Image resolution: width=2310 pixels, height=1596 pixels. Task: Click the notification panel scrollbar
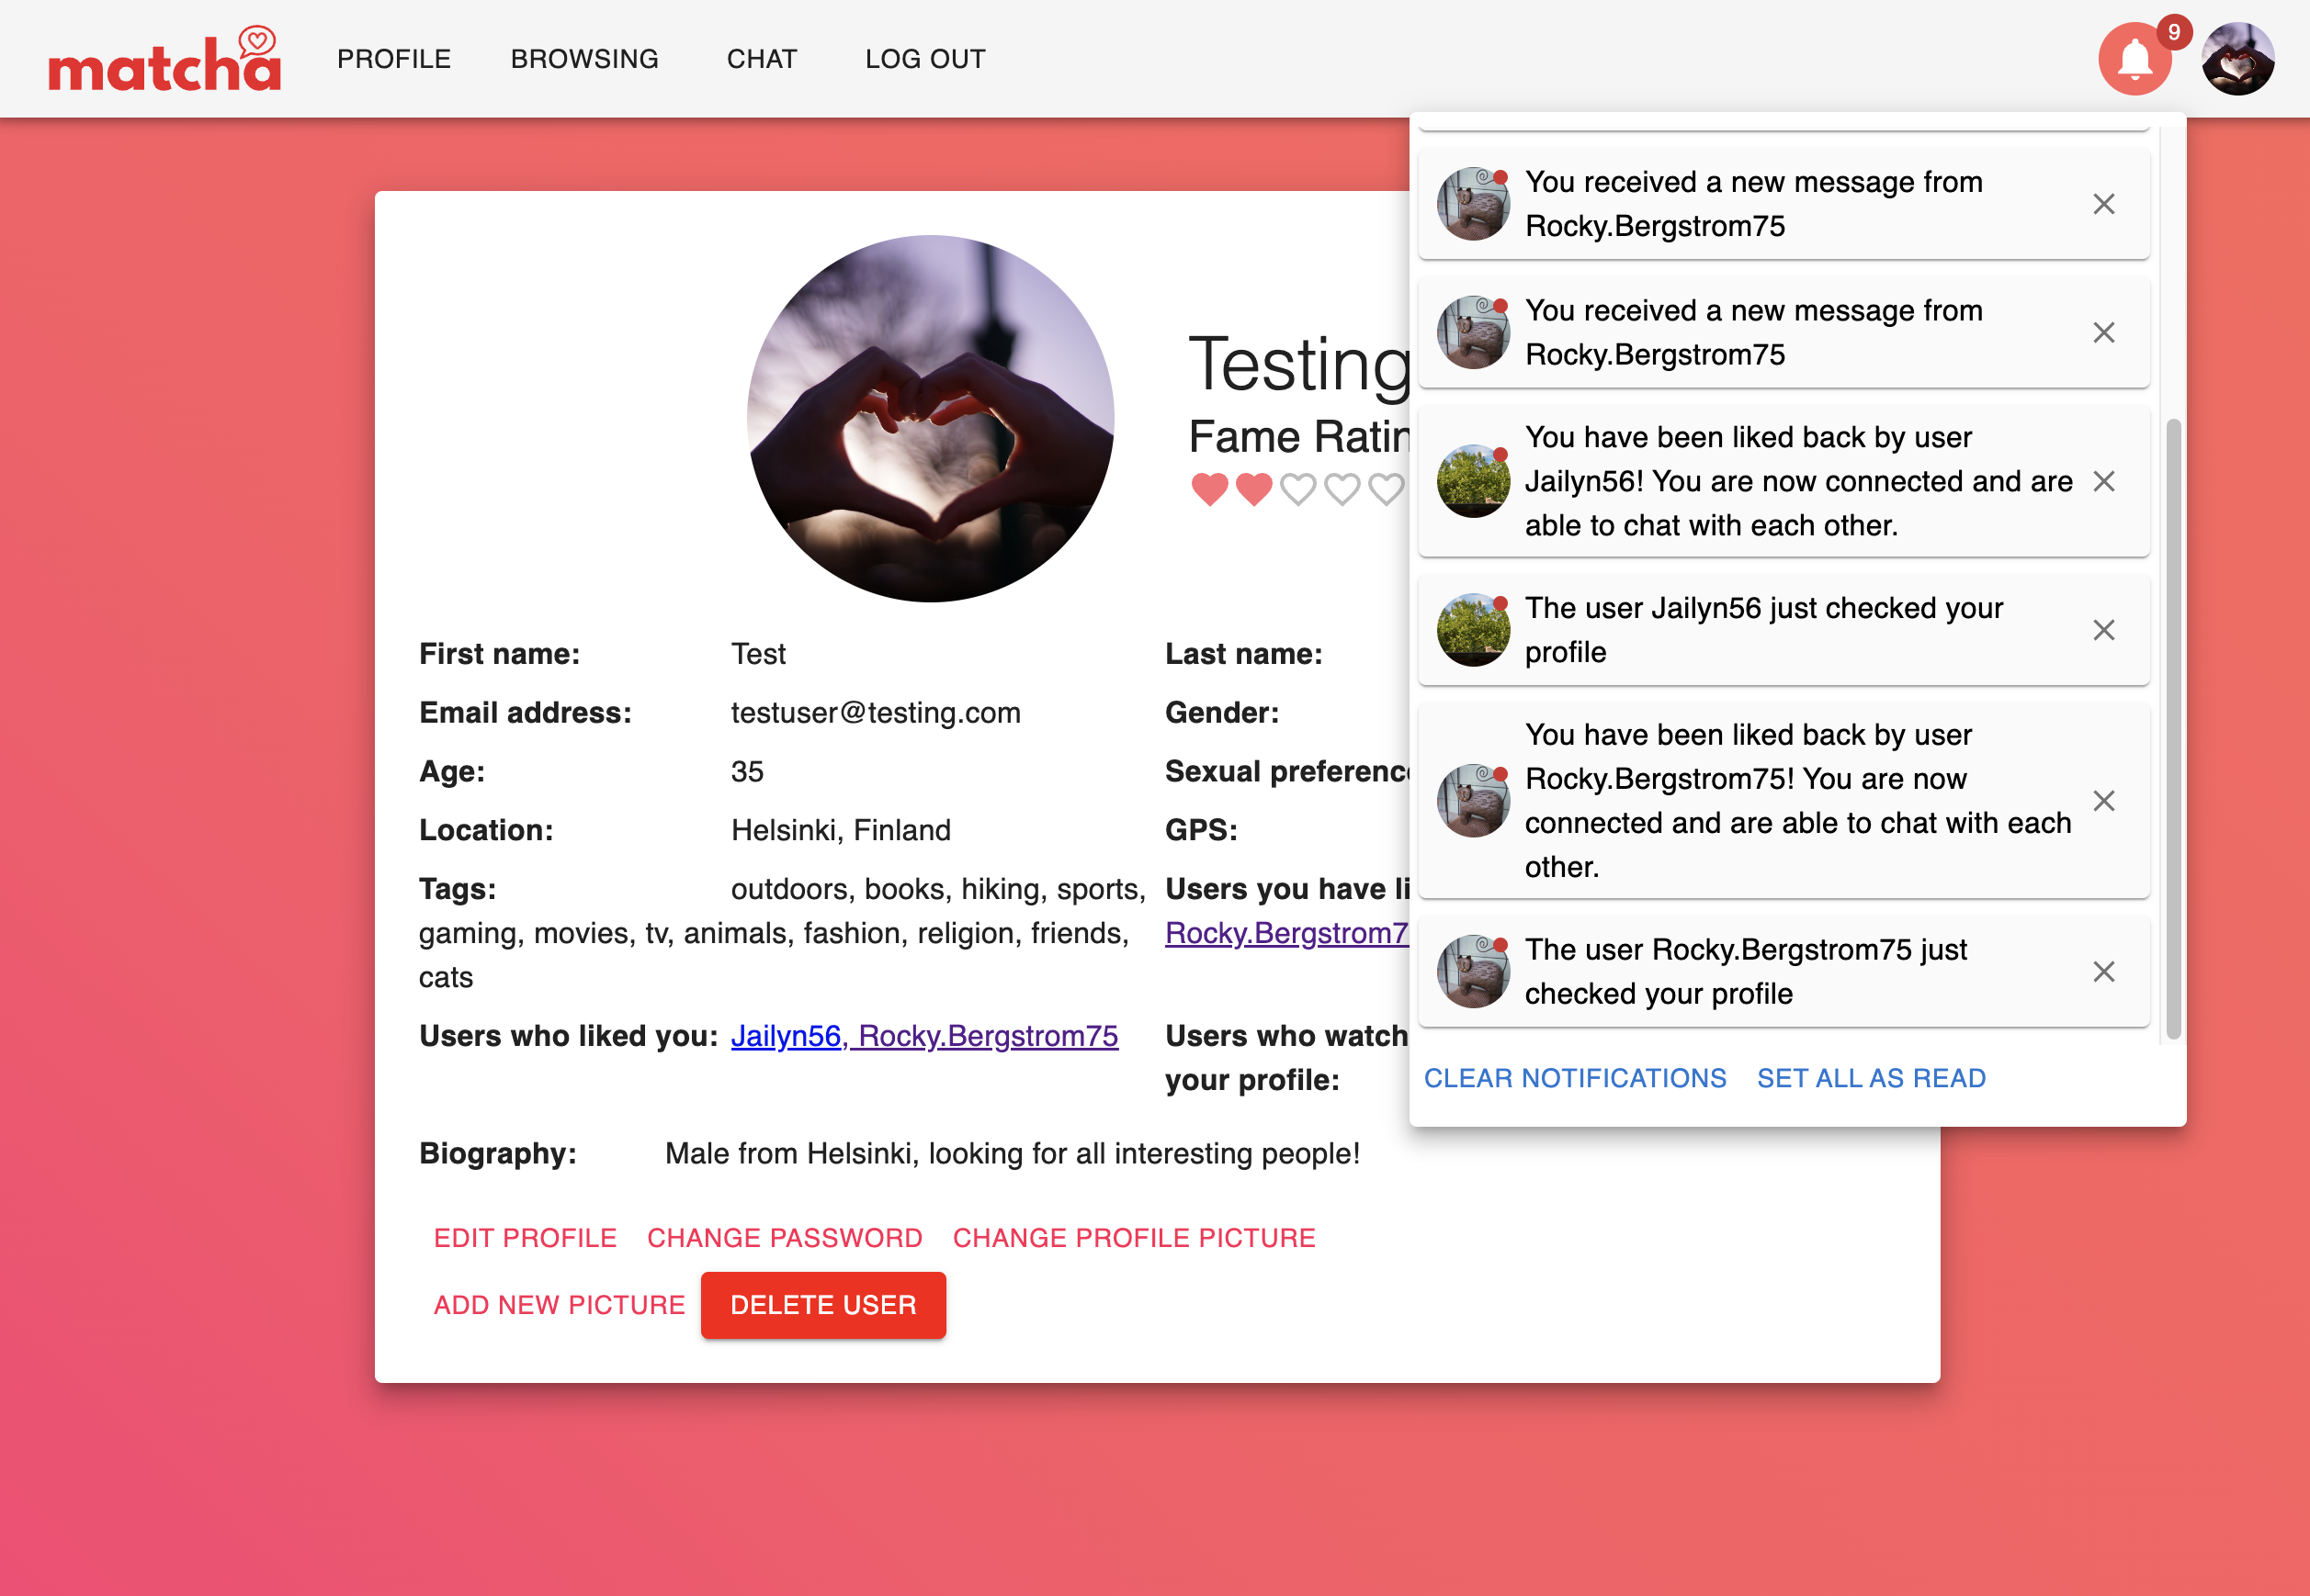(x=2173, y=728)
